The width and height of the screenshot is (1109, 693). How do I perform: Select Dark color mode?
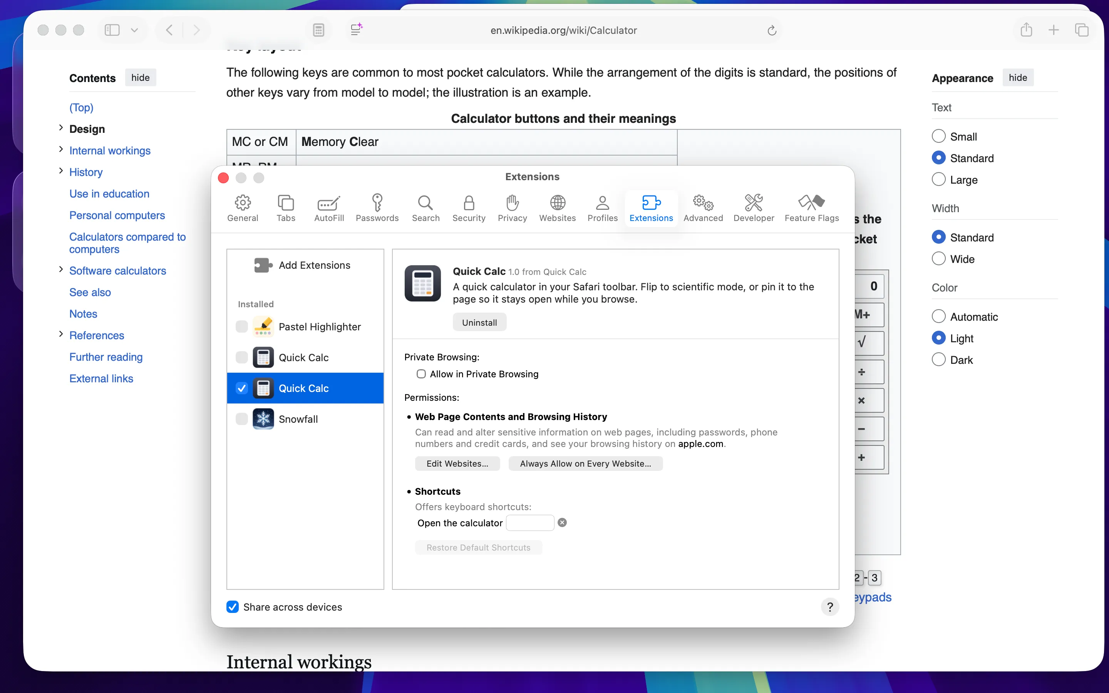pyautogui.click(x=938, y=359)
